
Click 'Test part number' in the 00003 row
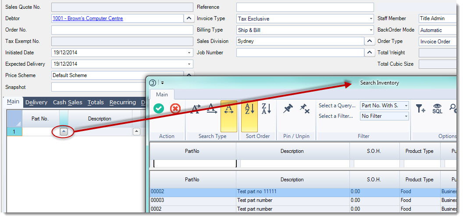pyautogui.click(x=255, y=201)
